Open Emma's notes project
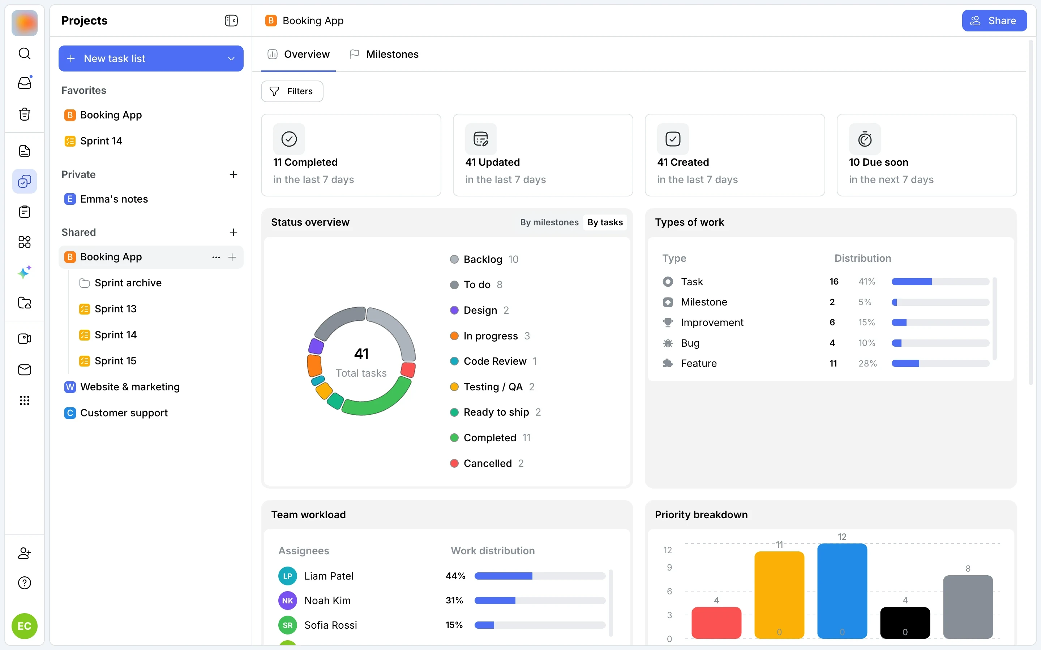 click(x=151, y=199)
